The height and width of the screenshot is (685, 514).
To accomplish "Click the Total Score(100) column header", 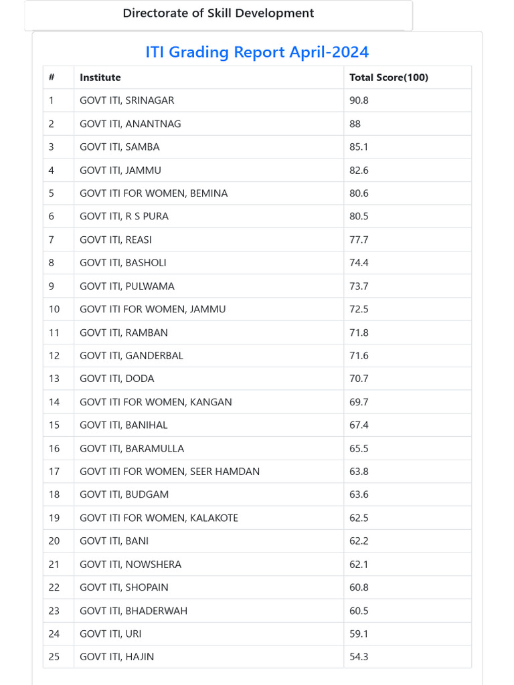I will tap(389, 78).
